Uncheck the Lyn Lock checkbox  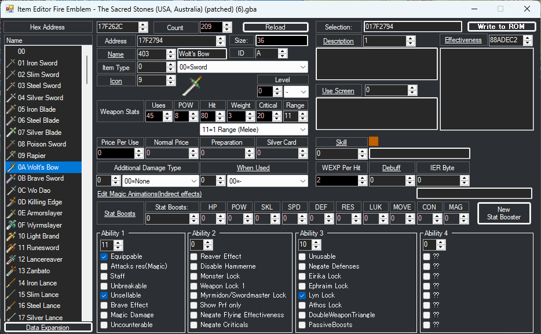coord(302,295)
